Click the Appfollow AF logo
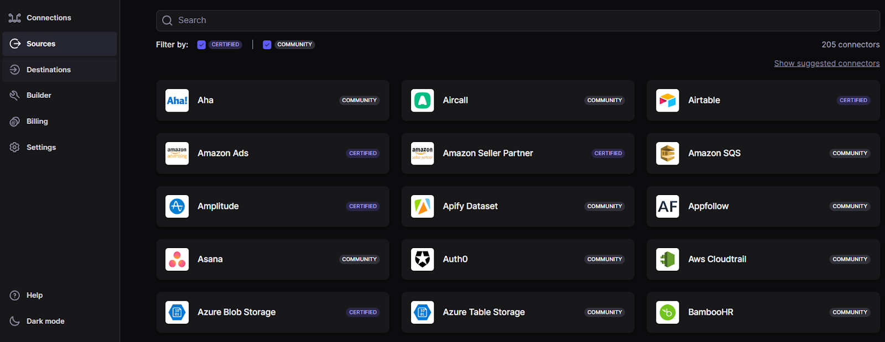 [668, 207]
